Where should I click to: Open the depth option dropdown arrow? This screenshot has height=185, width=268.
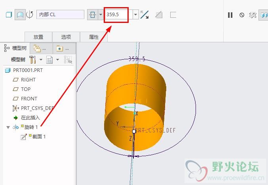pyautogui.click(x=101, y=15)
